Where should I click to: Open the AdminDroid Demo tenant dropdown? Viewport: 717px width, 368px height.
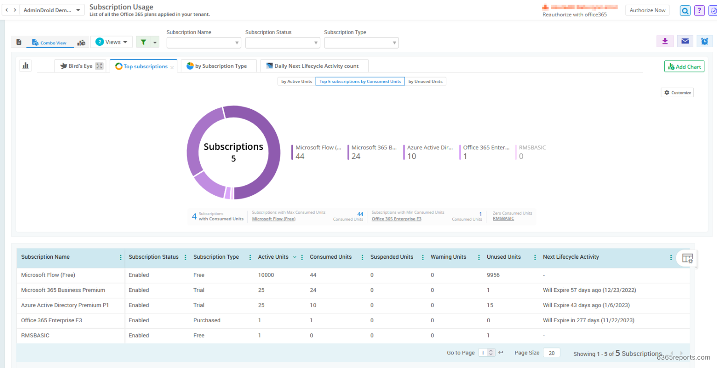coord(52,10)
